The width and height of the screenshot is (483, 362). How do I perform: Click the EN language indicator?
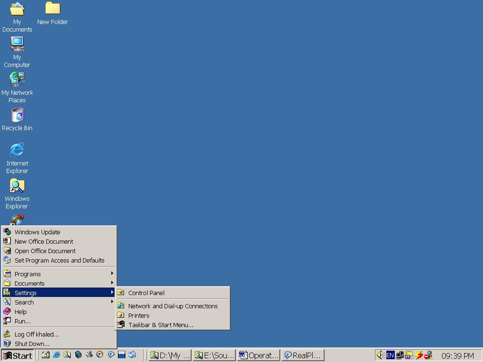pos(390,355)
